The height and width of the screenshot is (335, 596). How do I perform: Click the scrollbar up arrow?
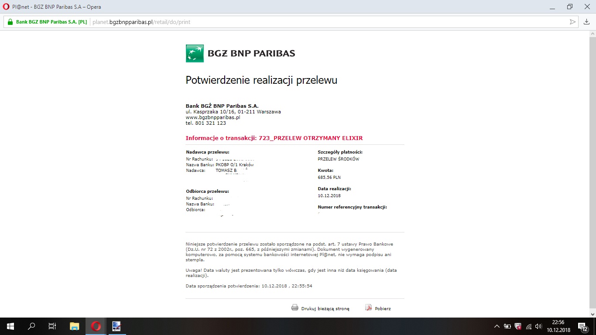coord(592,34)
